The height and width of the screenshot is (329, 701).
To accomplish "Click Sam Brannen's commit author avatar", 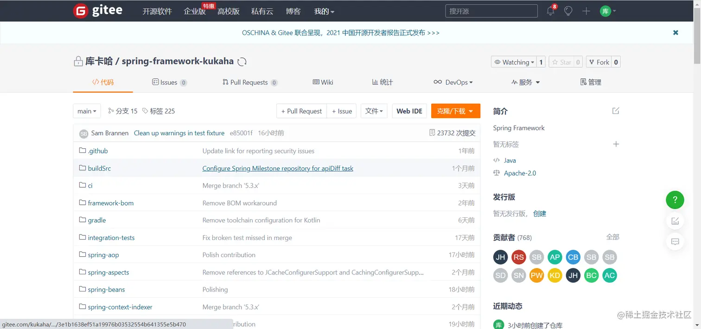I will 83,133.
